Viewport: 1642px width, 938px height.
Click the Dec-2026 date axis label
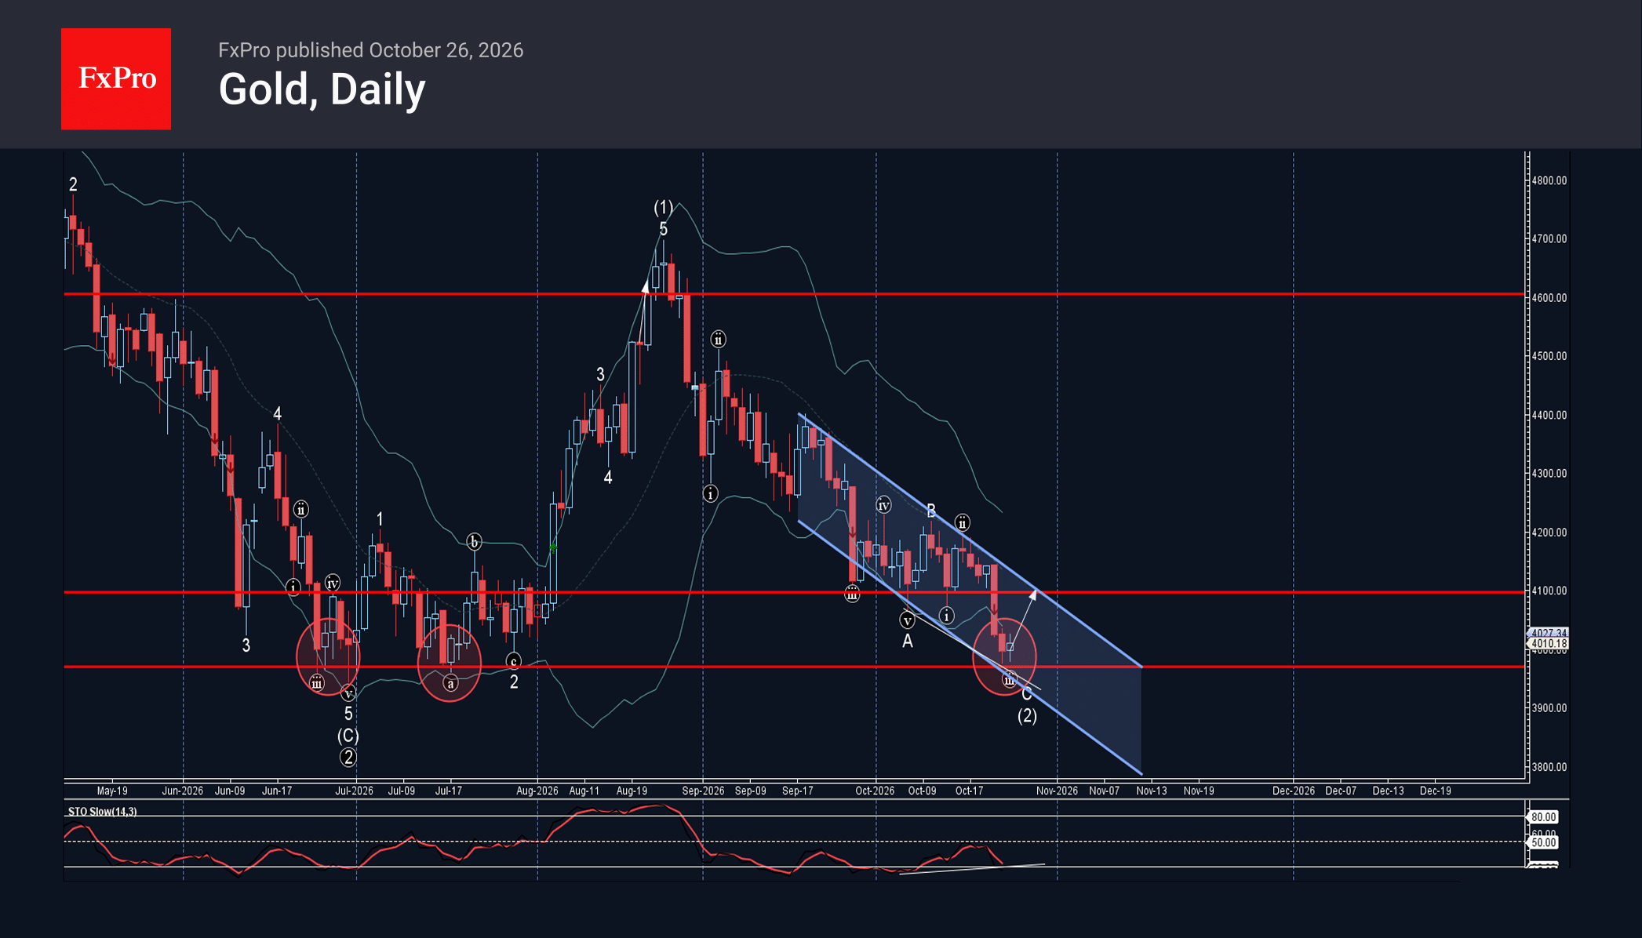click(1293, 791)
